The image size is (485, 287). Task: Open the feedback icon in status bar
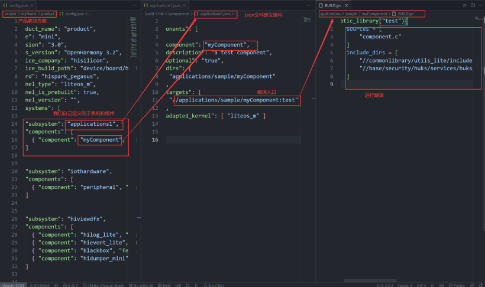tap(472, 285)
